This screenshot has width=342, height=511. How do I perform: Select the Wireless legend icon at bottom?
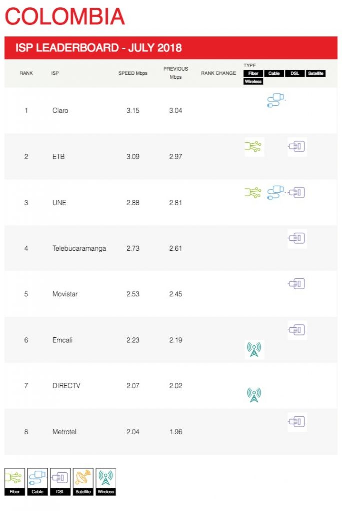point(106,482)
